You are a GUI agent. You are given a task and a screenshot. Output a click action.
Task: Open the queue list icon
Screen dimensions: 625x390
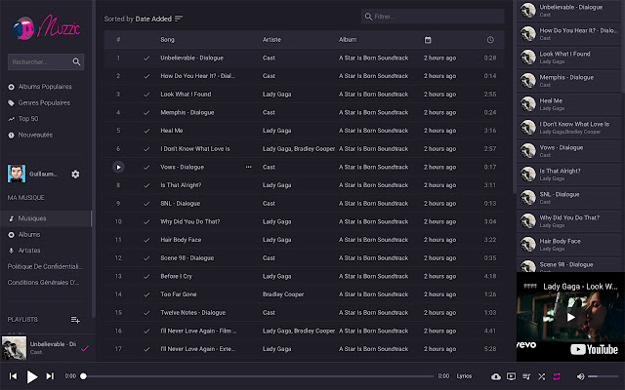526,376
